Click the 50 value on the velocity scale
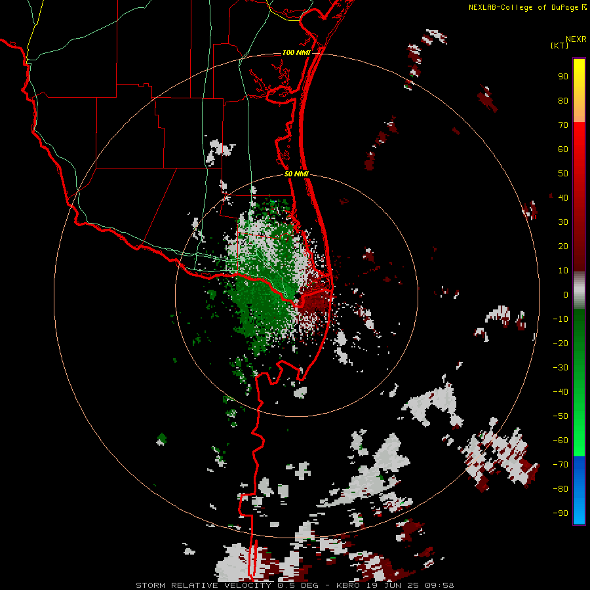The width and height of the screenshot is (590, 590). [x=563, y=174]
